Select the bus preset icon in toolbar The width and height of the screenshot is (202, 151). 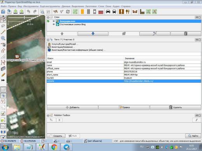coord(114,12)
